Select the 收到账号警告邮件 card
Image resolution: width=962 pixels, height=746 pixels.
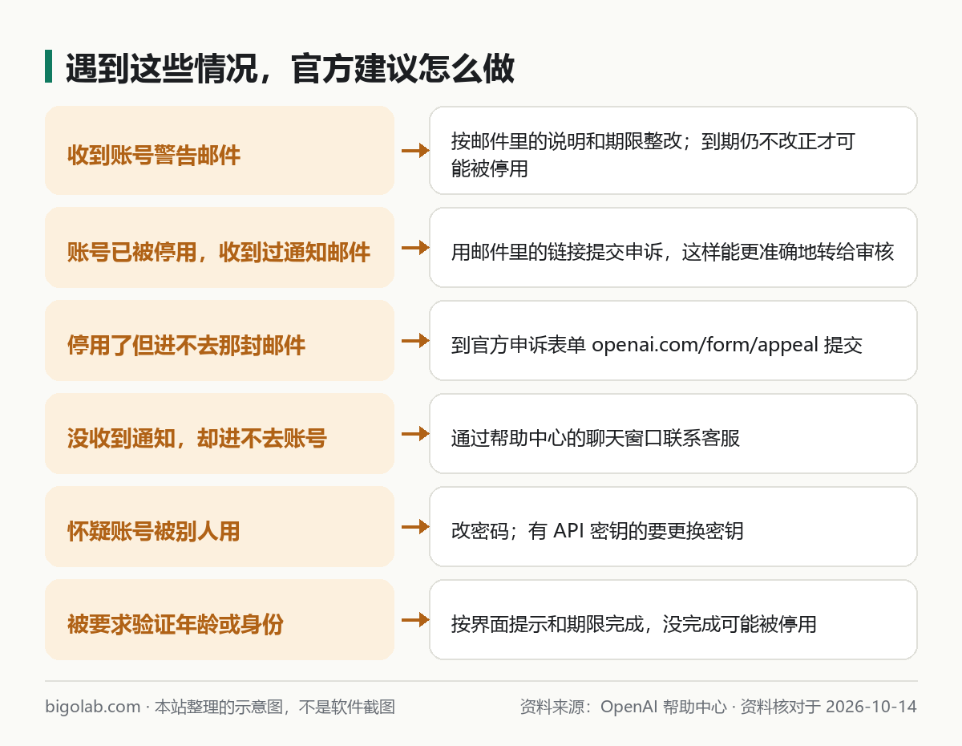220,150
